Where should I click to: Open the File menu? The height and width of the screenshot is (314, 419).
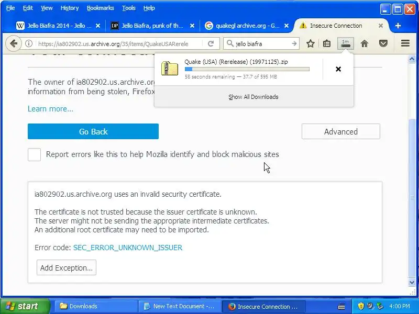point(10,8)
